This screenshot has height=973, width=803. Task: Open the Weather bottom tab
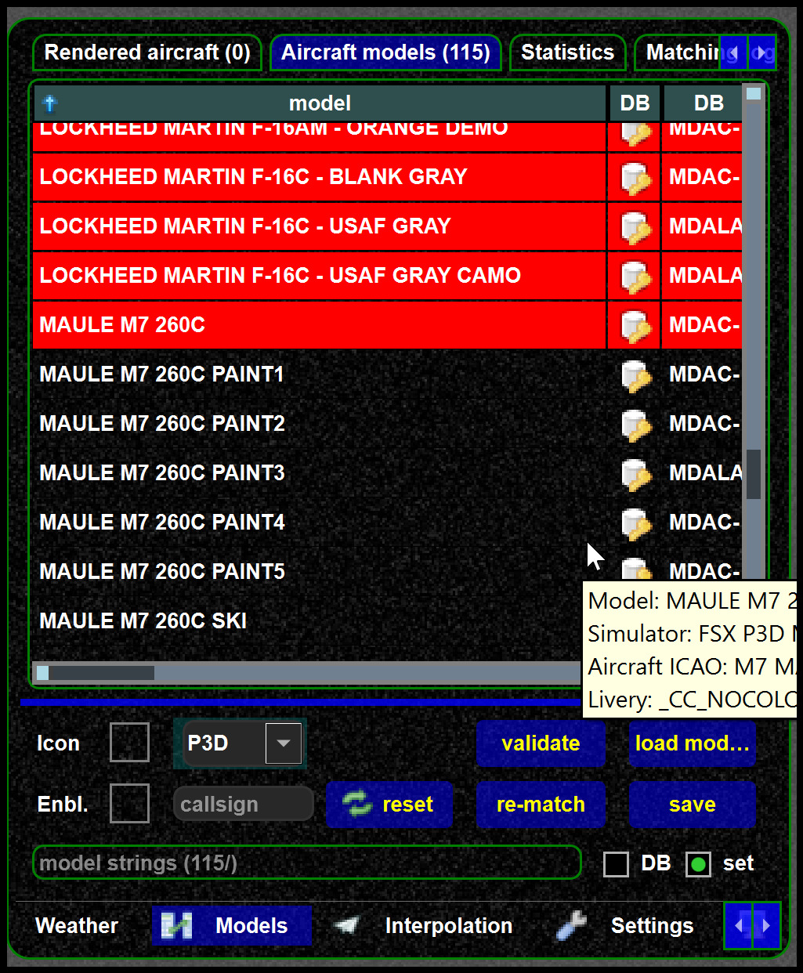pyautogui.click(x=77, y=925)
